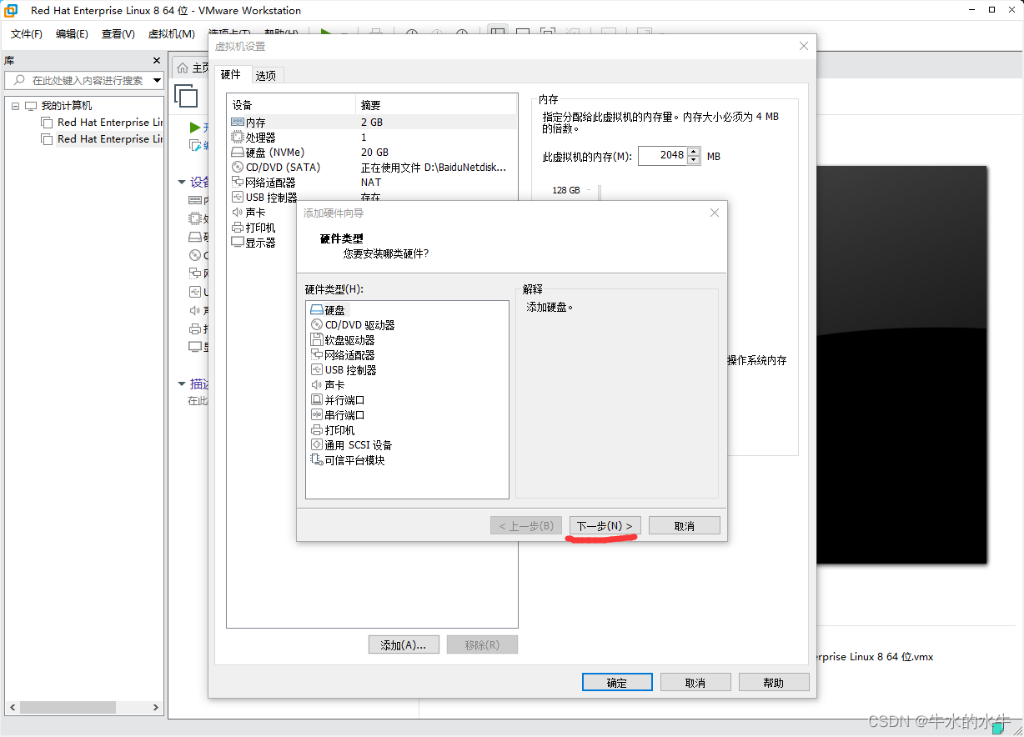The image size is (1024, 737).
Task: Choose 软盘驱动器 in the wizard list
Action: (x=343, y=340)
